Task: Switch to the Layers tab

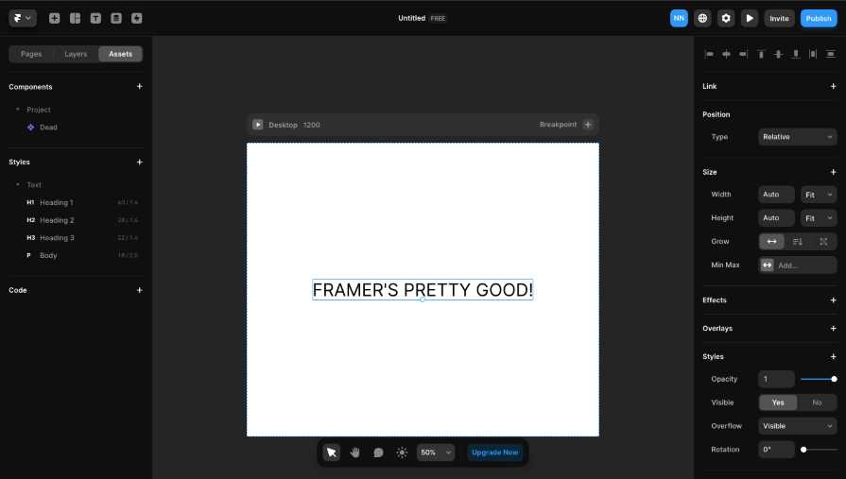Action: (x=76, y=54)
